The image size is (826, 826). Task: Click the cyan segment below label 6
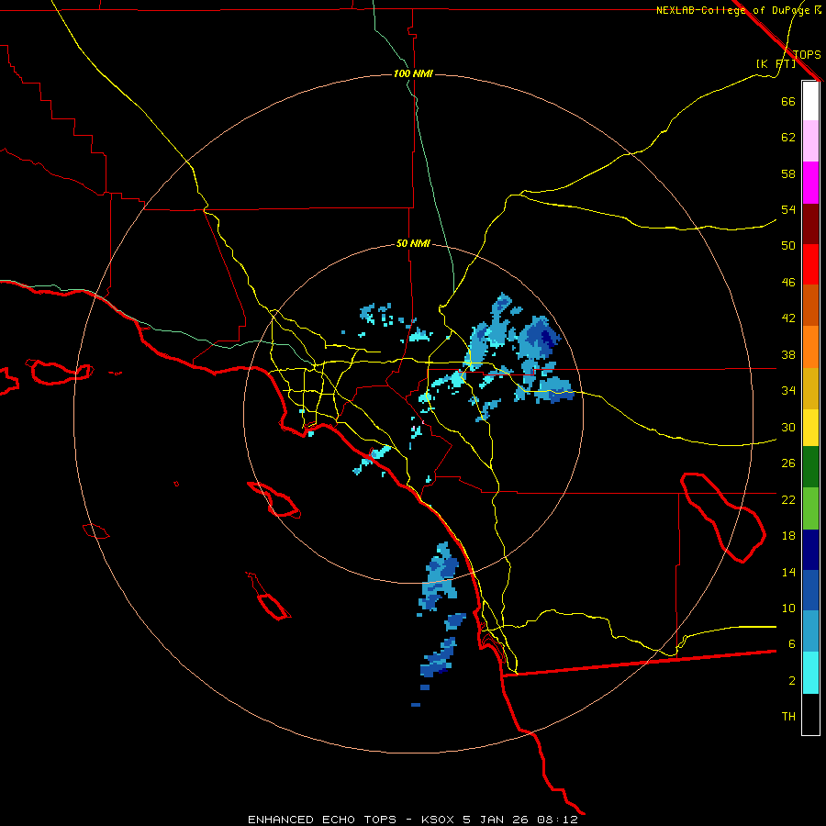point(810,673)
